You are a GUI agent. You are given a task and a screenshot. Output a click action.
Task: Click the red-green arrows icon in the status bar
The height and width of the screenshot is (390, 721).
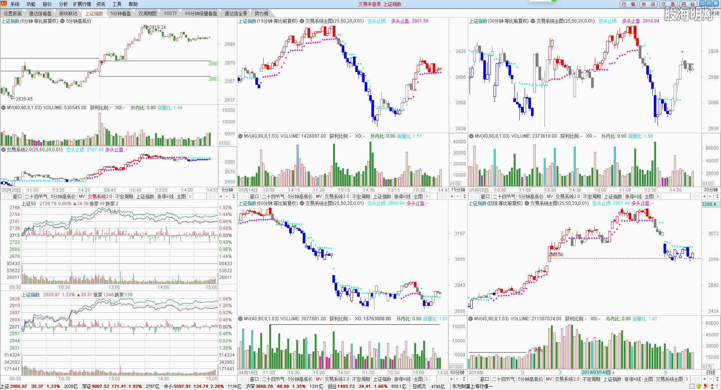tap(712, 386)
